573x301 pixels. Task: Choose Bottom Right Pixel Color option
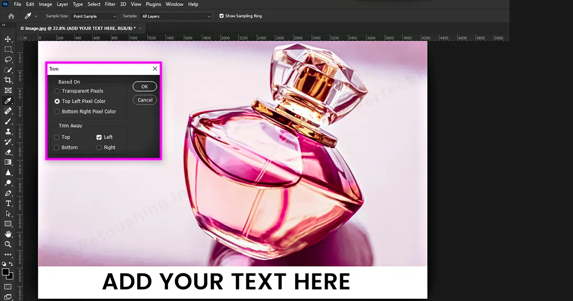(x=57, y=112)
